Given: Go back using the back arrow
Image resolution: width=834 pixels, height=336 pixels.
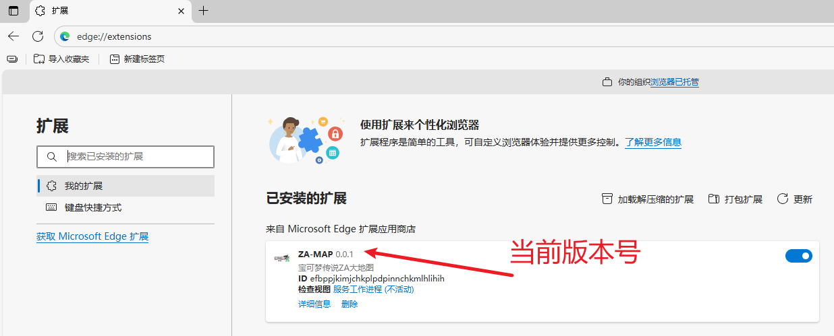Looking at the screenshot, I should (x=13, y=36).
